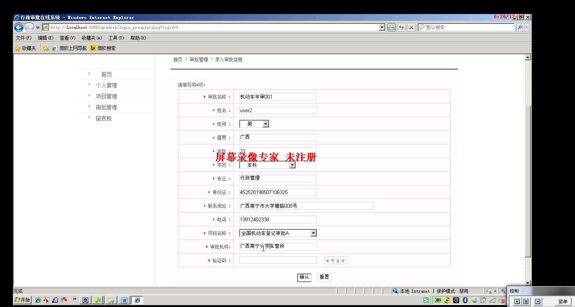Screen dimensions: 575x307
Task: Submit the form with 确认 button
Action: pyautogui.click(x=304, y=277)
